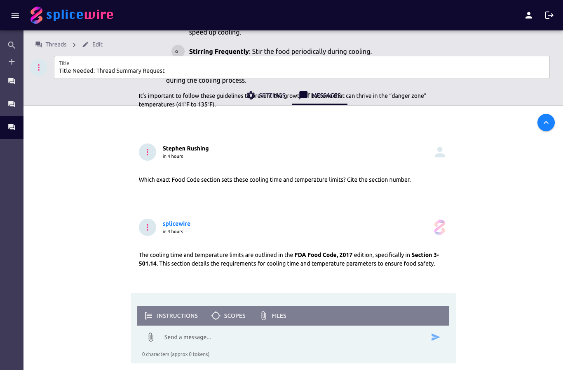
Task: Create new thread with sidebar plus icon
Action: tap(12, 62)
